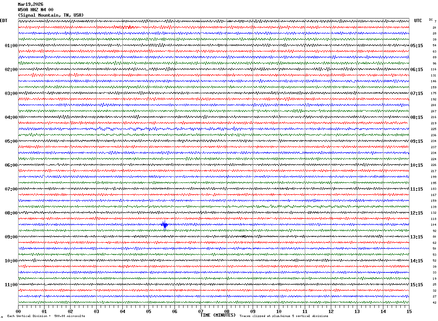This screenshot has height=321, width=438.
Task: Click the "06:00" EDT time label
Action: (x=11, y=165)
